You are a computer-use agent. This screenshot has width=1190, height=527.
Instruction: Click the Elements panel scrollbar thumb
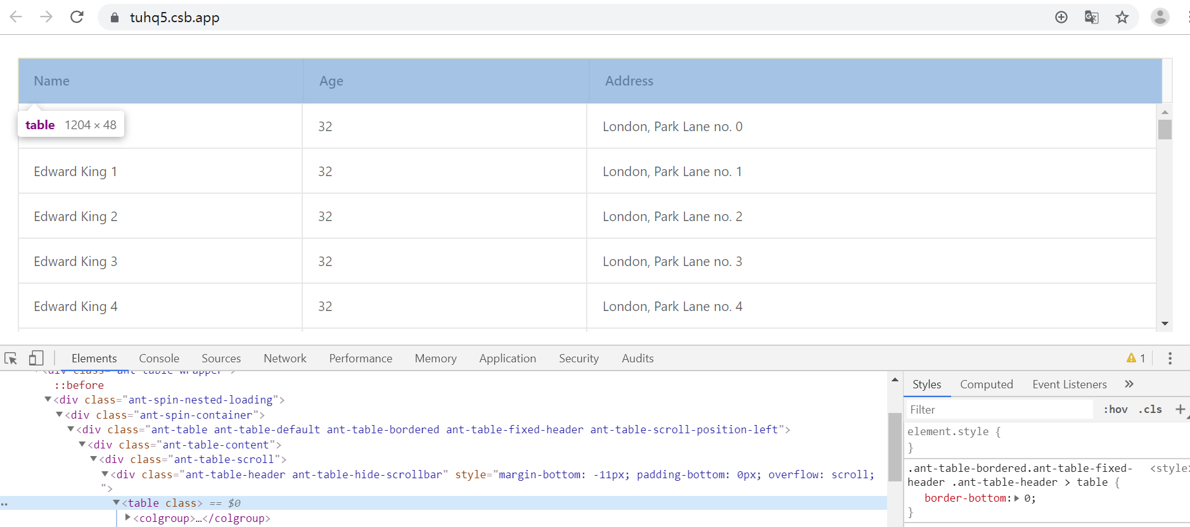(894, 447)
